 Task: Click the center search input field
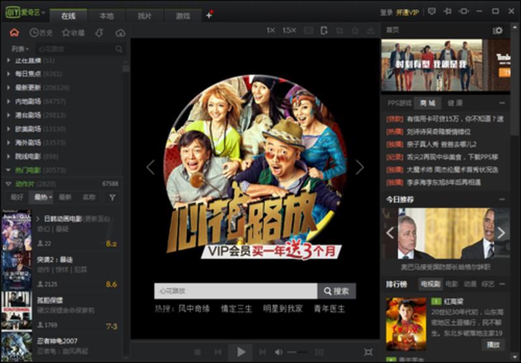click(236, 291)
